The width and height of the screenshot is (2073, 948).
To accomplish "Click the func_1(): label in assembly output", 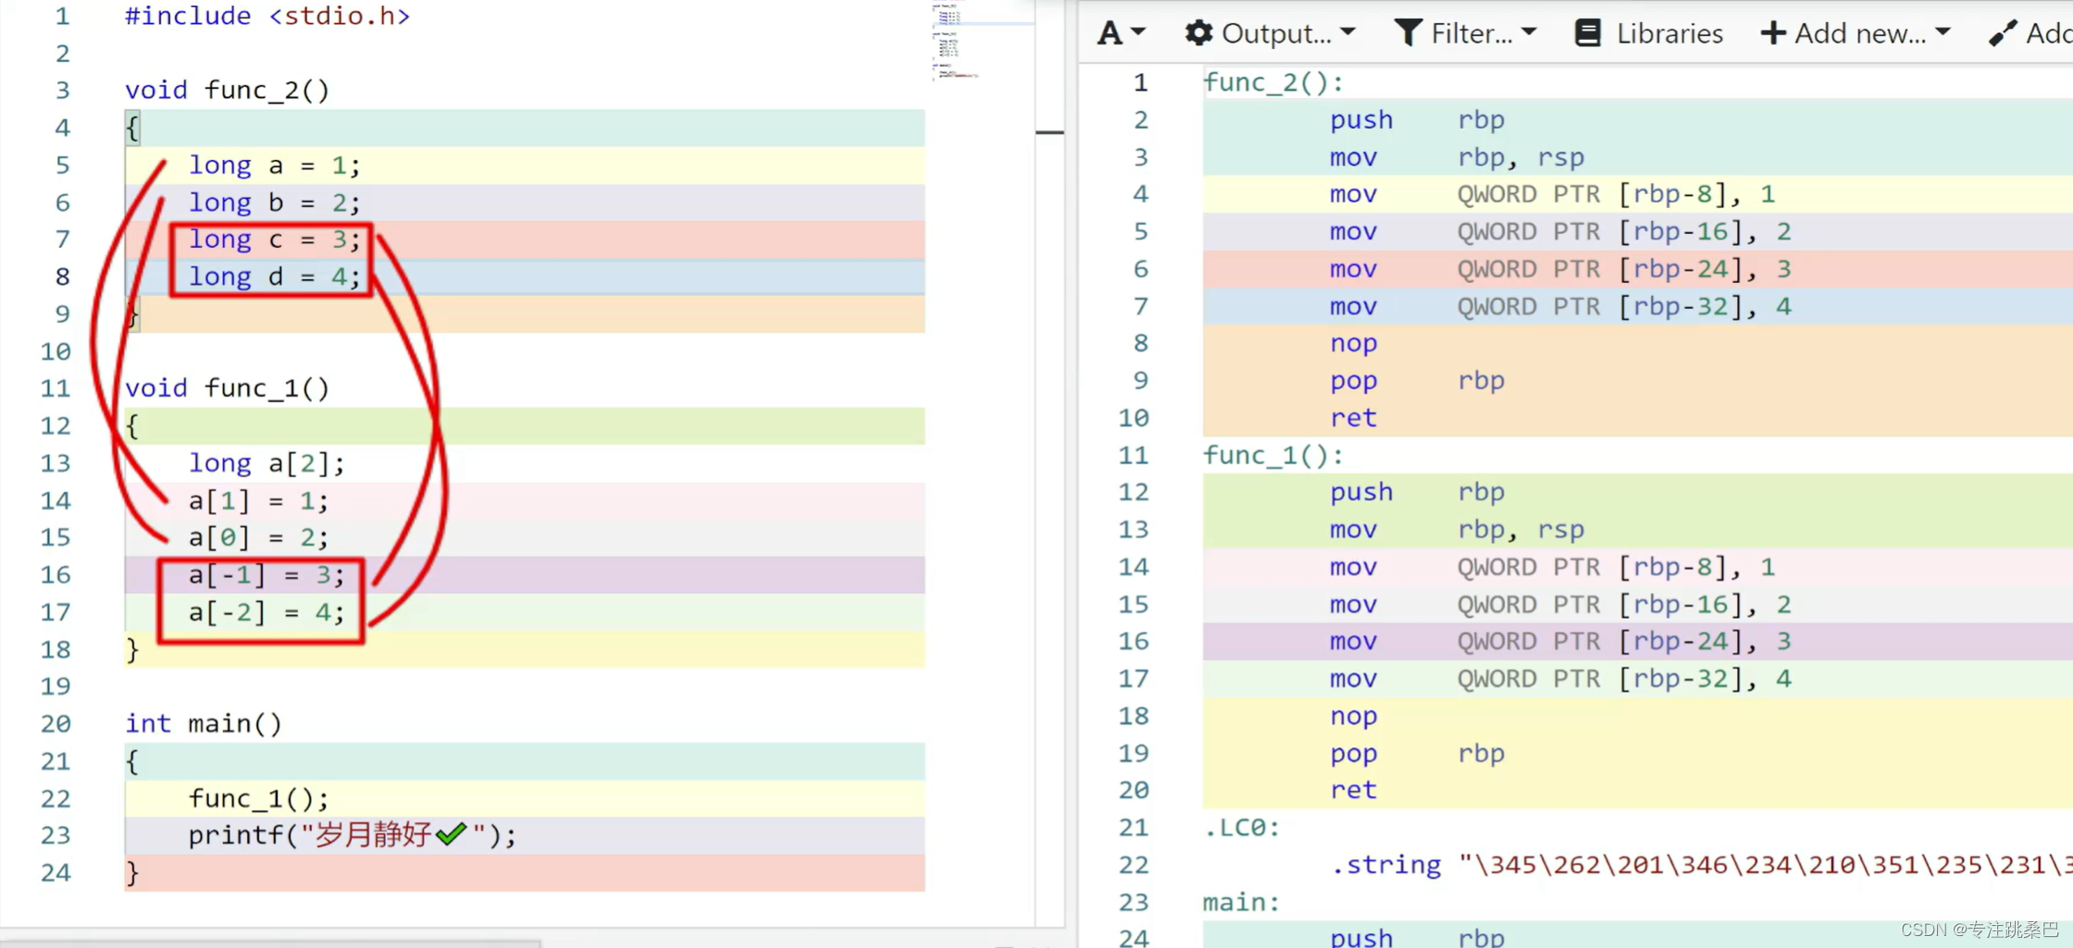I will [x=1272, y=455].
